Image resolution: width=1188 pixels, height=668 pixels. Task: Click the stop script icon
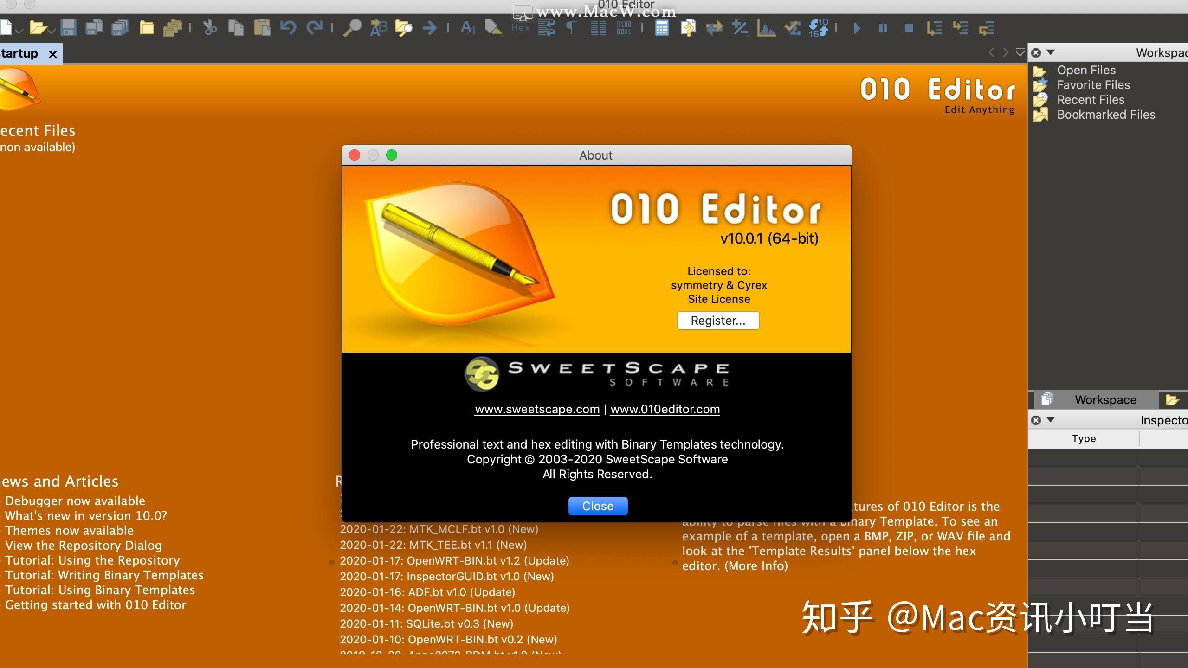click(x=909, y=28)
